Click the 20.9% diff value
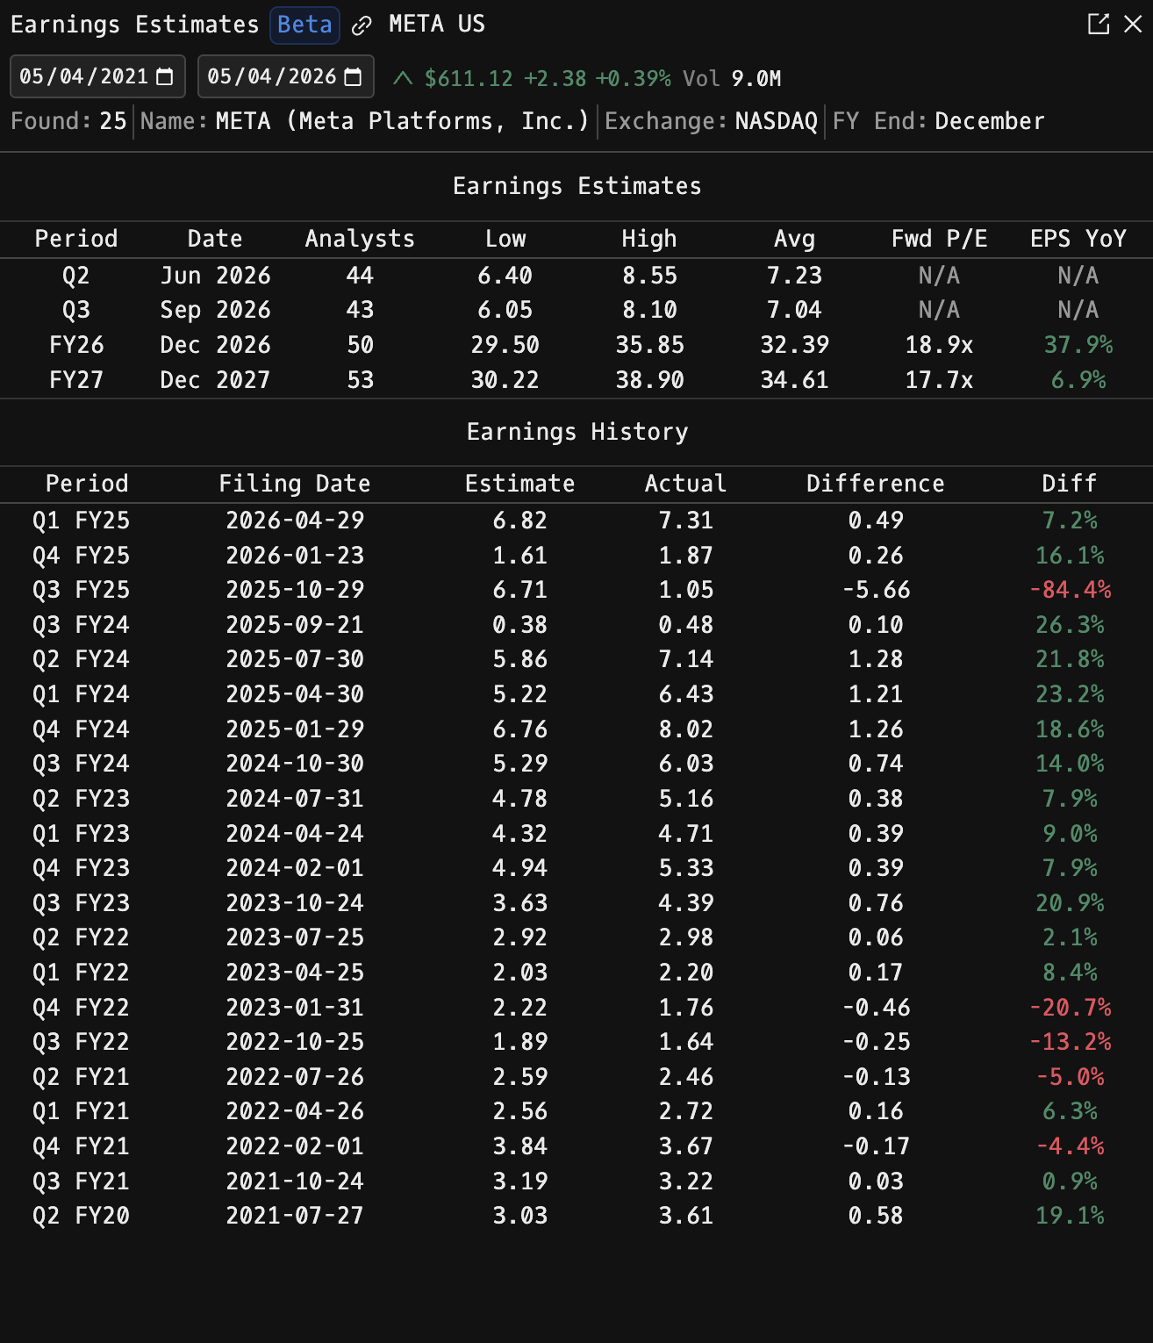 click(1070, 903)
